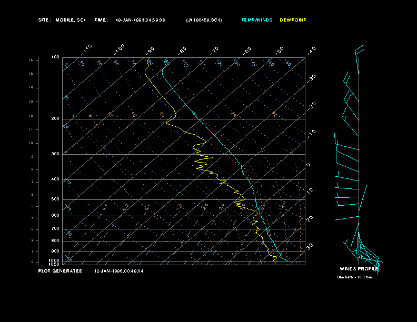Viewport: 417px width, 322px height.
Task: Click the 600 pressure level label
Action: [x=55, y=216]
